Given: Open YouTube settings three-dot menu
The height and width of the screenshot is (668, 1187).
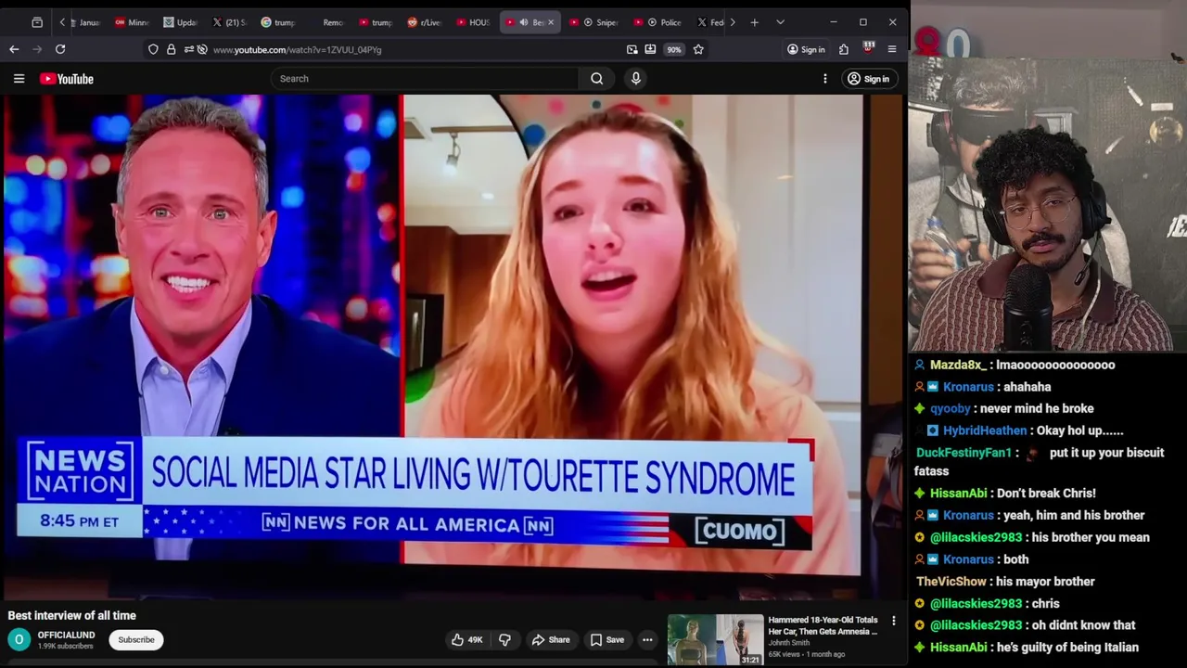Looking at the screenshot, I should [x=824, y=79].
